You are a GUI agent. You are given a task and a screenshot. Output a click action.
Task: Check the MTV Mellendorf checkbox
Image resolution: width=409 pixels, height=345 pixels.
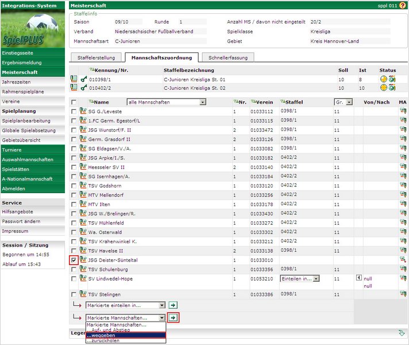pos(74,195)
